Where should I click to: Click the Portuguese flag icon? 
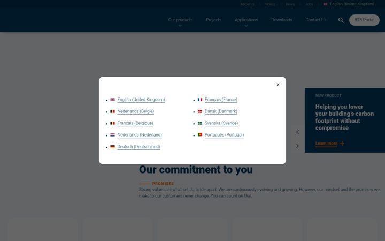point(200,134)
